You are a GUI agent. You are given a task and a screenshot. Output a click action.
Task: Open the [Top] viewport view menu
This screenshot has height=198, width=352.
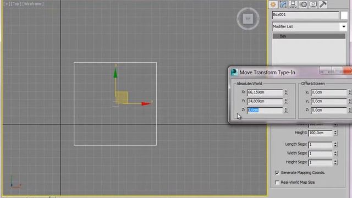pos(16,4)
